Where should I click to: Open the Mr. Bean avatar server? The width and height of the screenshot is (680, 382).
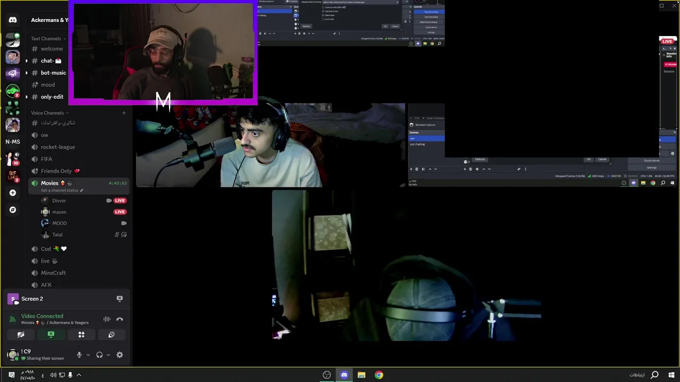(13, 56)
